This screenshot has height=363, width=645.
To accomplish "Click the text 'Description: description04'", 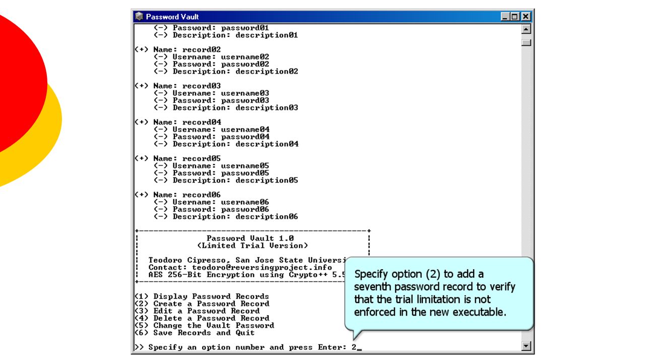I will tap(235, 144).
